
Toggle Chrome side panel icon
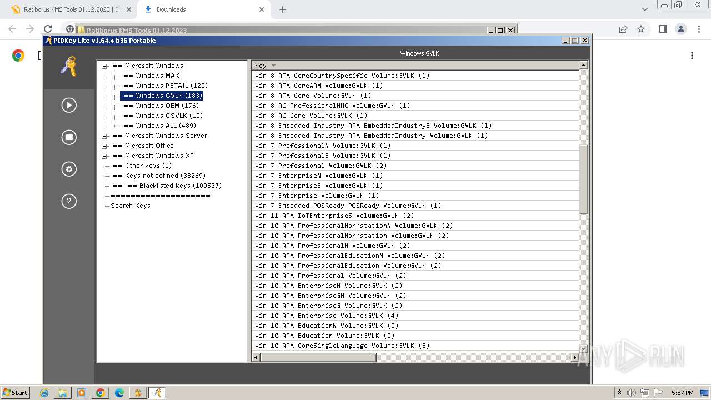click(x=663, y=29)
